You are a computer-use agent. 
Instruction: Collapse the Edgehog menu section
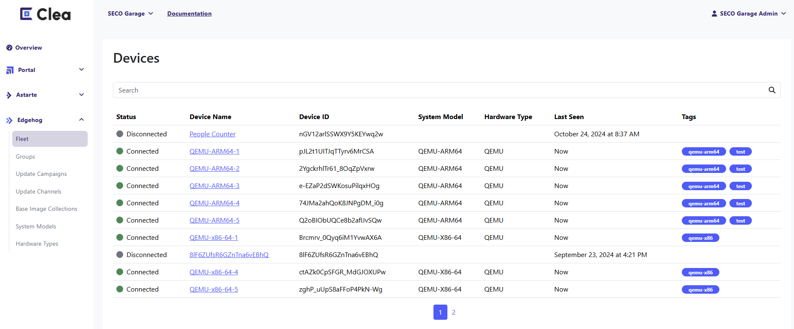81,120
